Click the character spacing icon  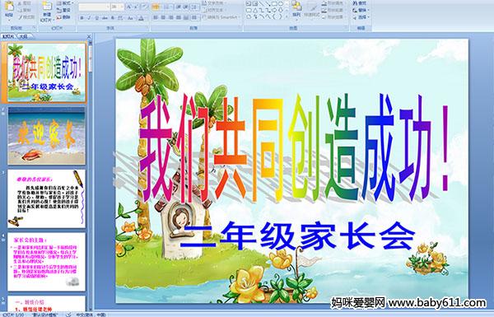(121, 18)
